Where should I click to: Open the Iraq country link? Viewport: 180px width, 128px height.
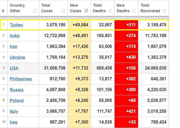14,122
